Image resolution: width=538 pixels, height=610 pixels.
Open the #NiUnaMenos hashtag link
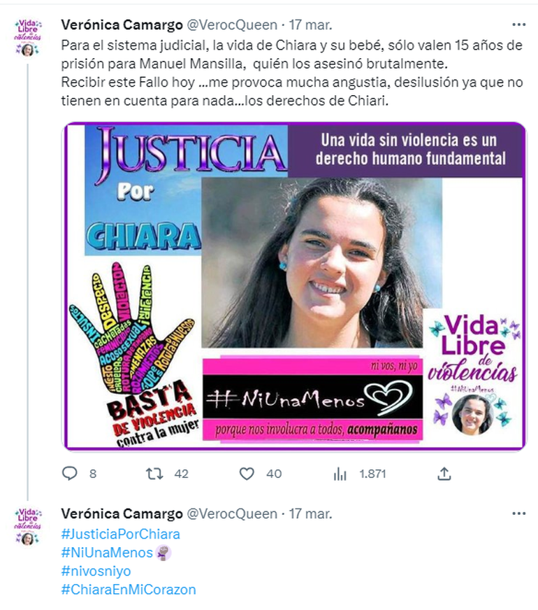pyautogui.click(x=107, y=553)
